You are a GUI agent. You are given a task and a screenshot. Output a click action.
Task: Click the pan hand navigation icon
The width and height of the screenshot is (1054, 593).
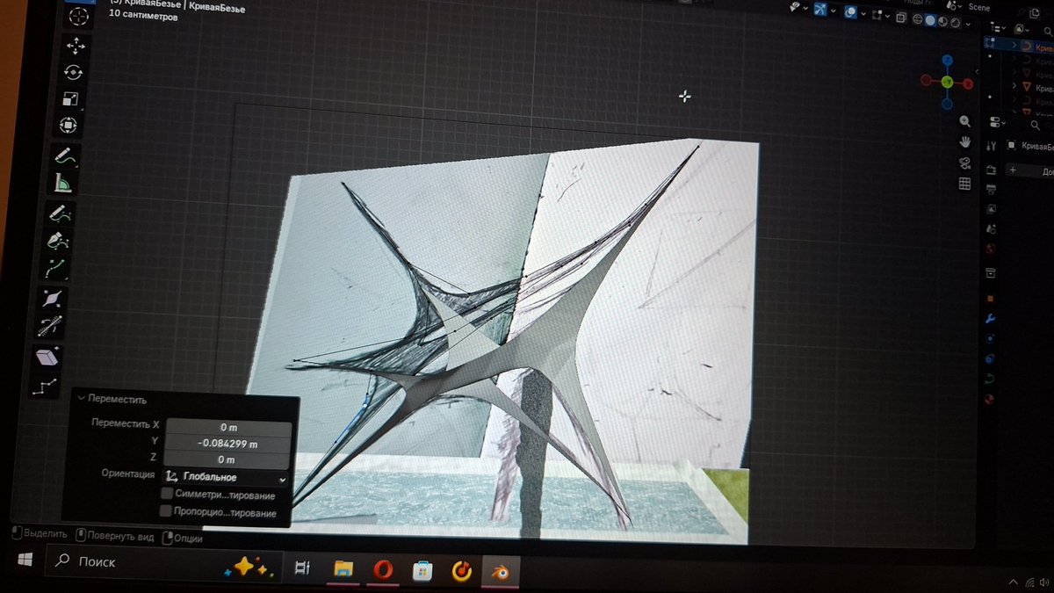click(964, 141)
